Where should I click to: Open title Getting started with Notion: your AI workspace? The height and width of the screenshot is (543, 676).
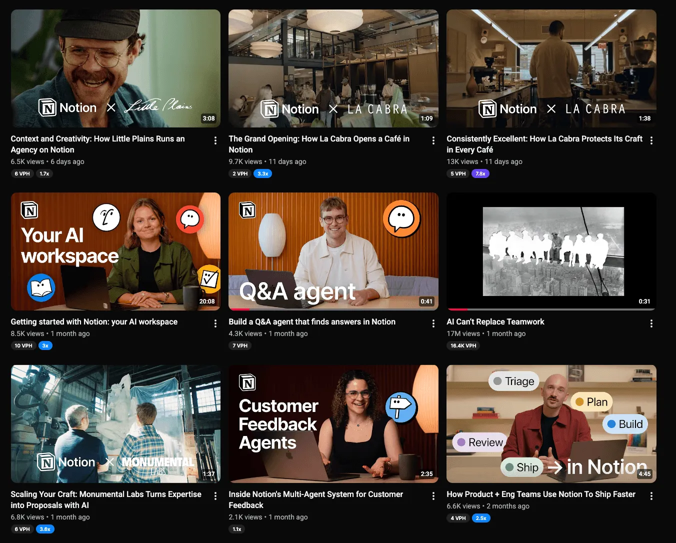(x=94, y=322)
